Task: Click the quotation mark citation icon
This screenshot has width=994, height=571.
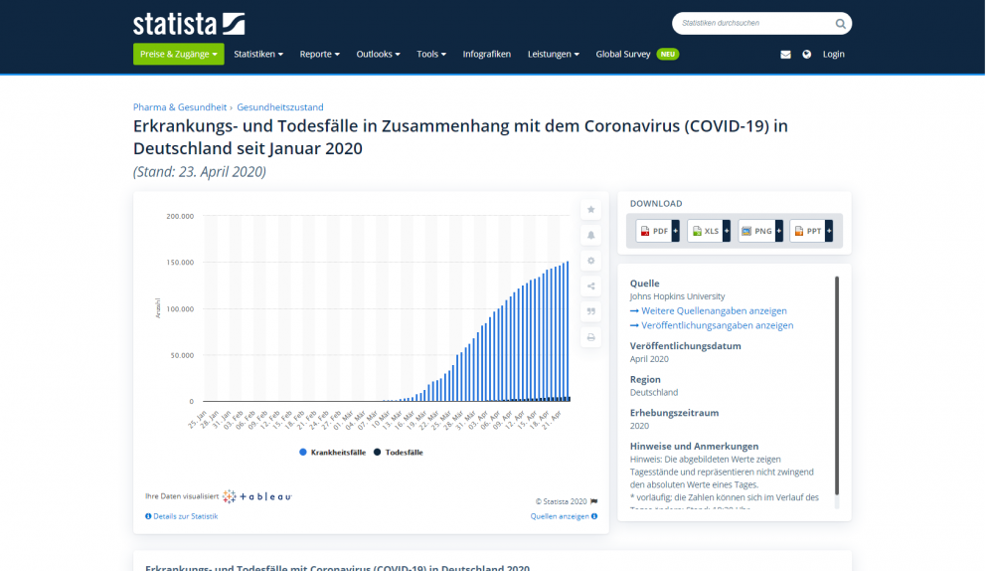Action: (591, 311)
